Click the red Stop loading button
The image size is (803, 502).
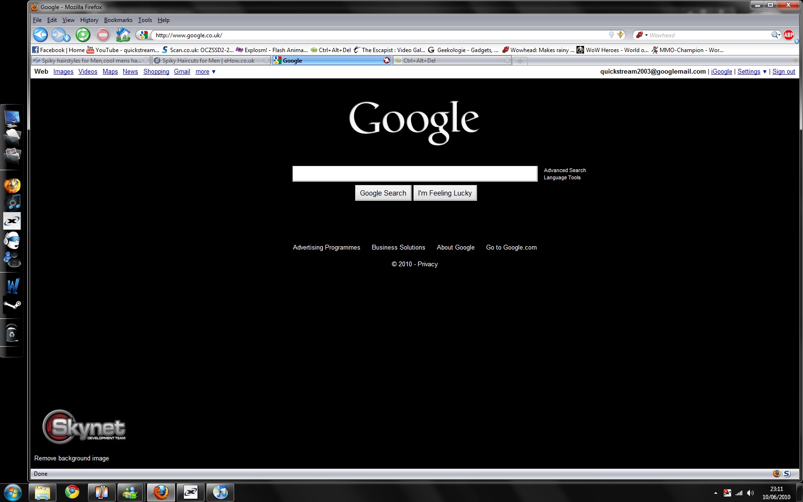pos(103,35)
